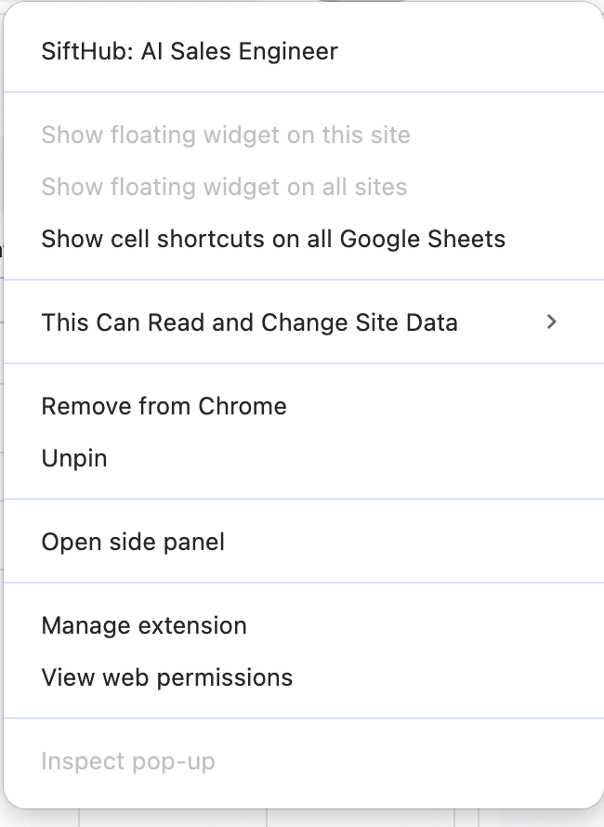The image size is (604, 827).
Task: Choose Show floating widget on all sites
Action: click(x=224, y=187)
